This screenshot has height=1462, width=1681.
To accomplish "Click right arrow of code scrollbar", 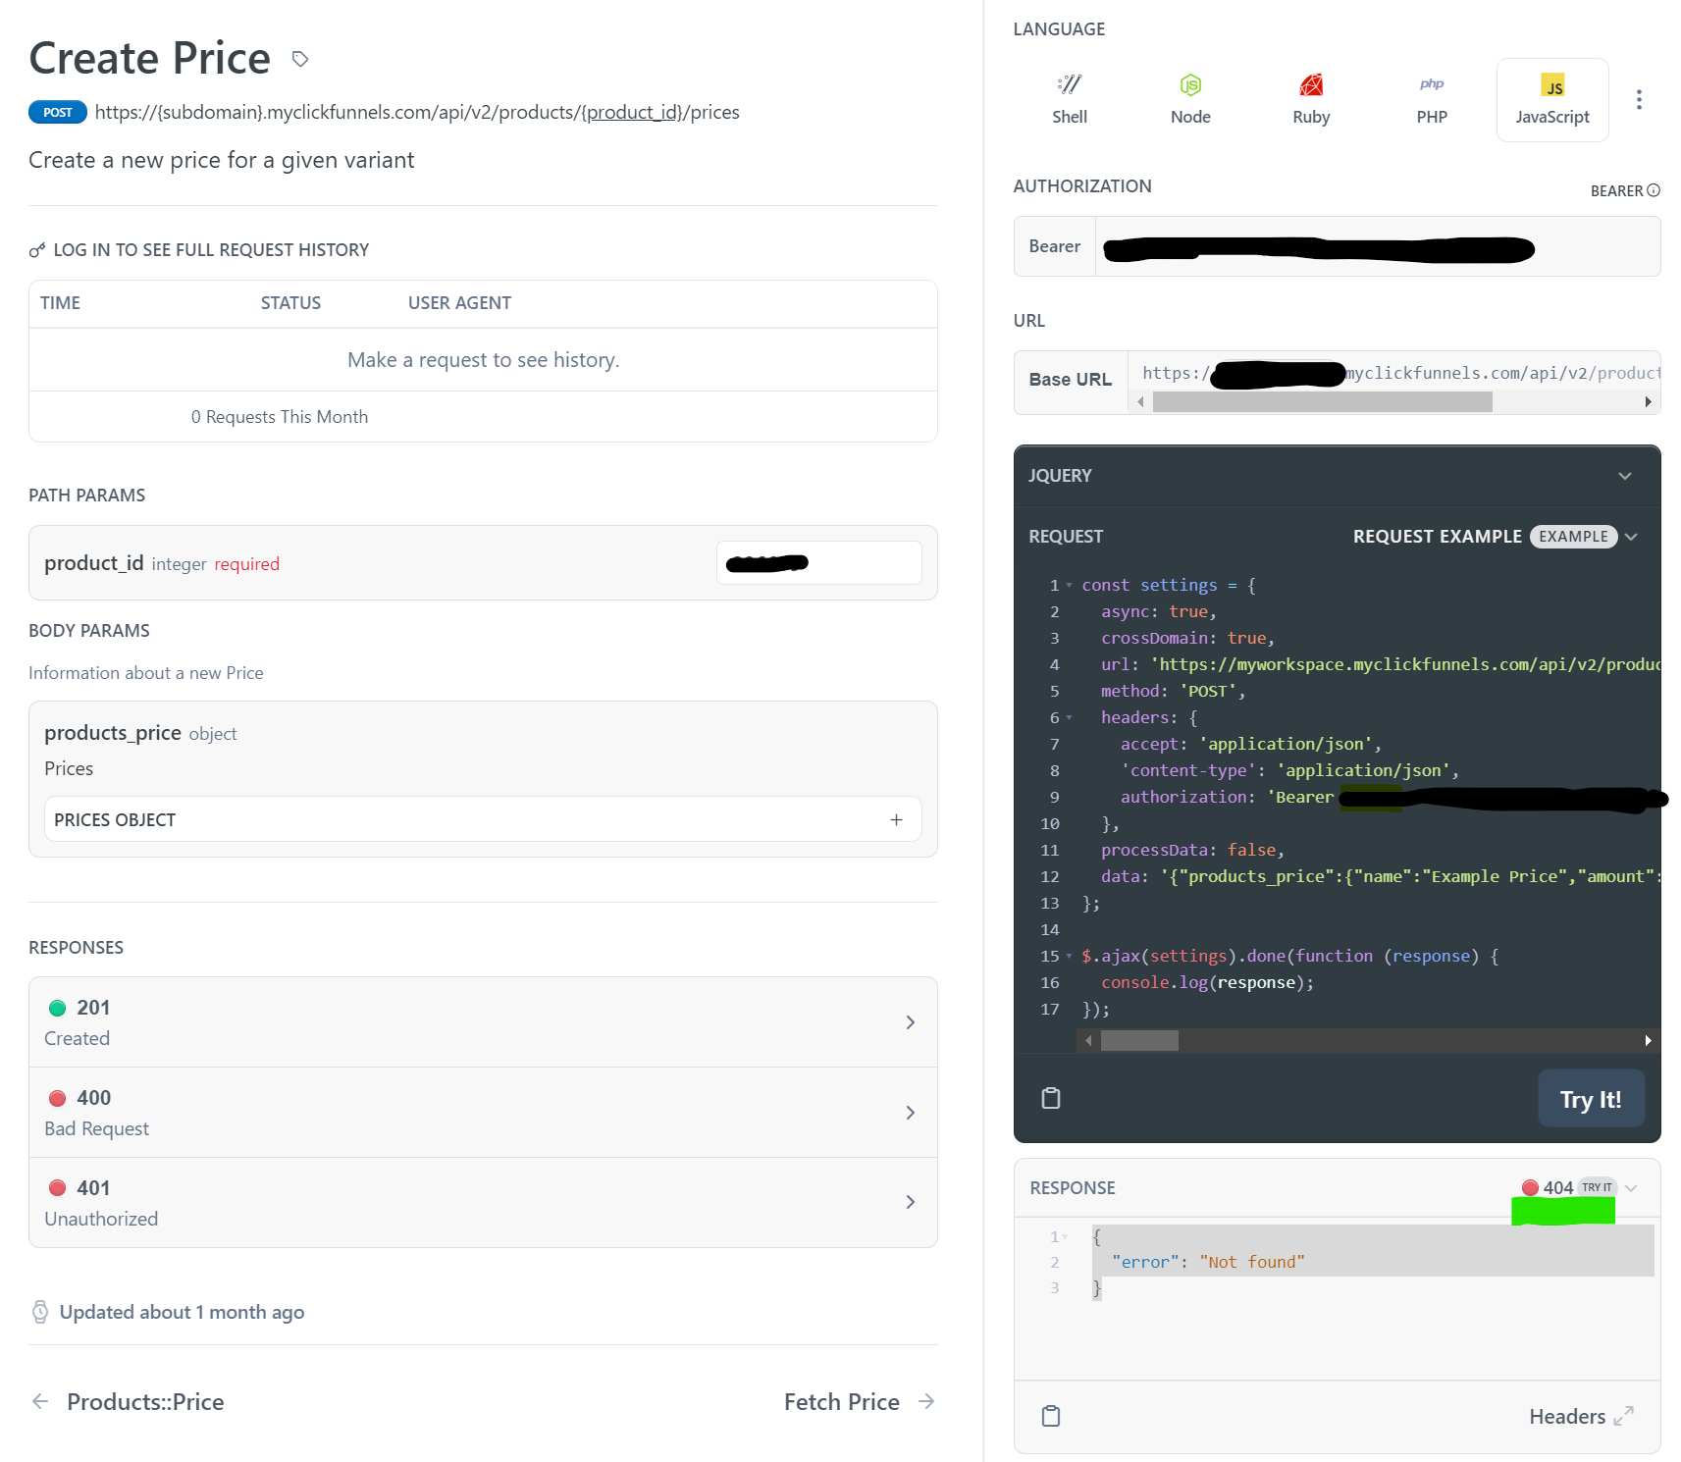I will pos(1648,1040).
